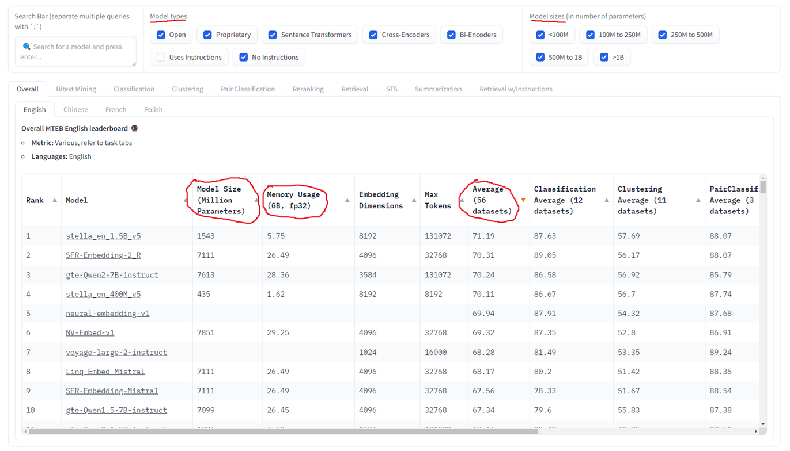Disable the Cross-Encoders checkbox
This screenshot has width=790, height=451.
(x=374, y=35)
